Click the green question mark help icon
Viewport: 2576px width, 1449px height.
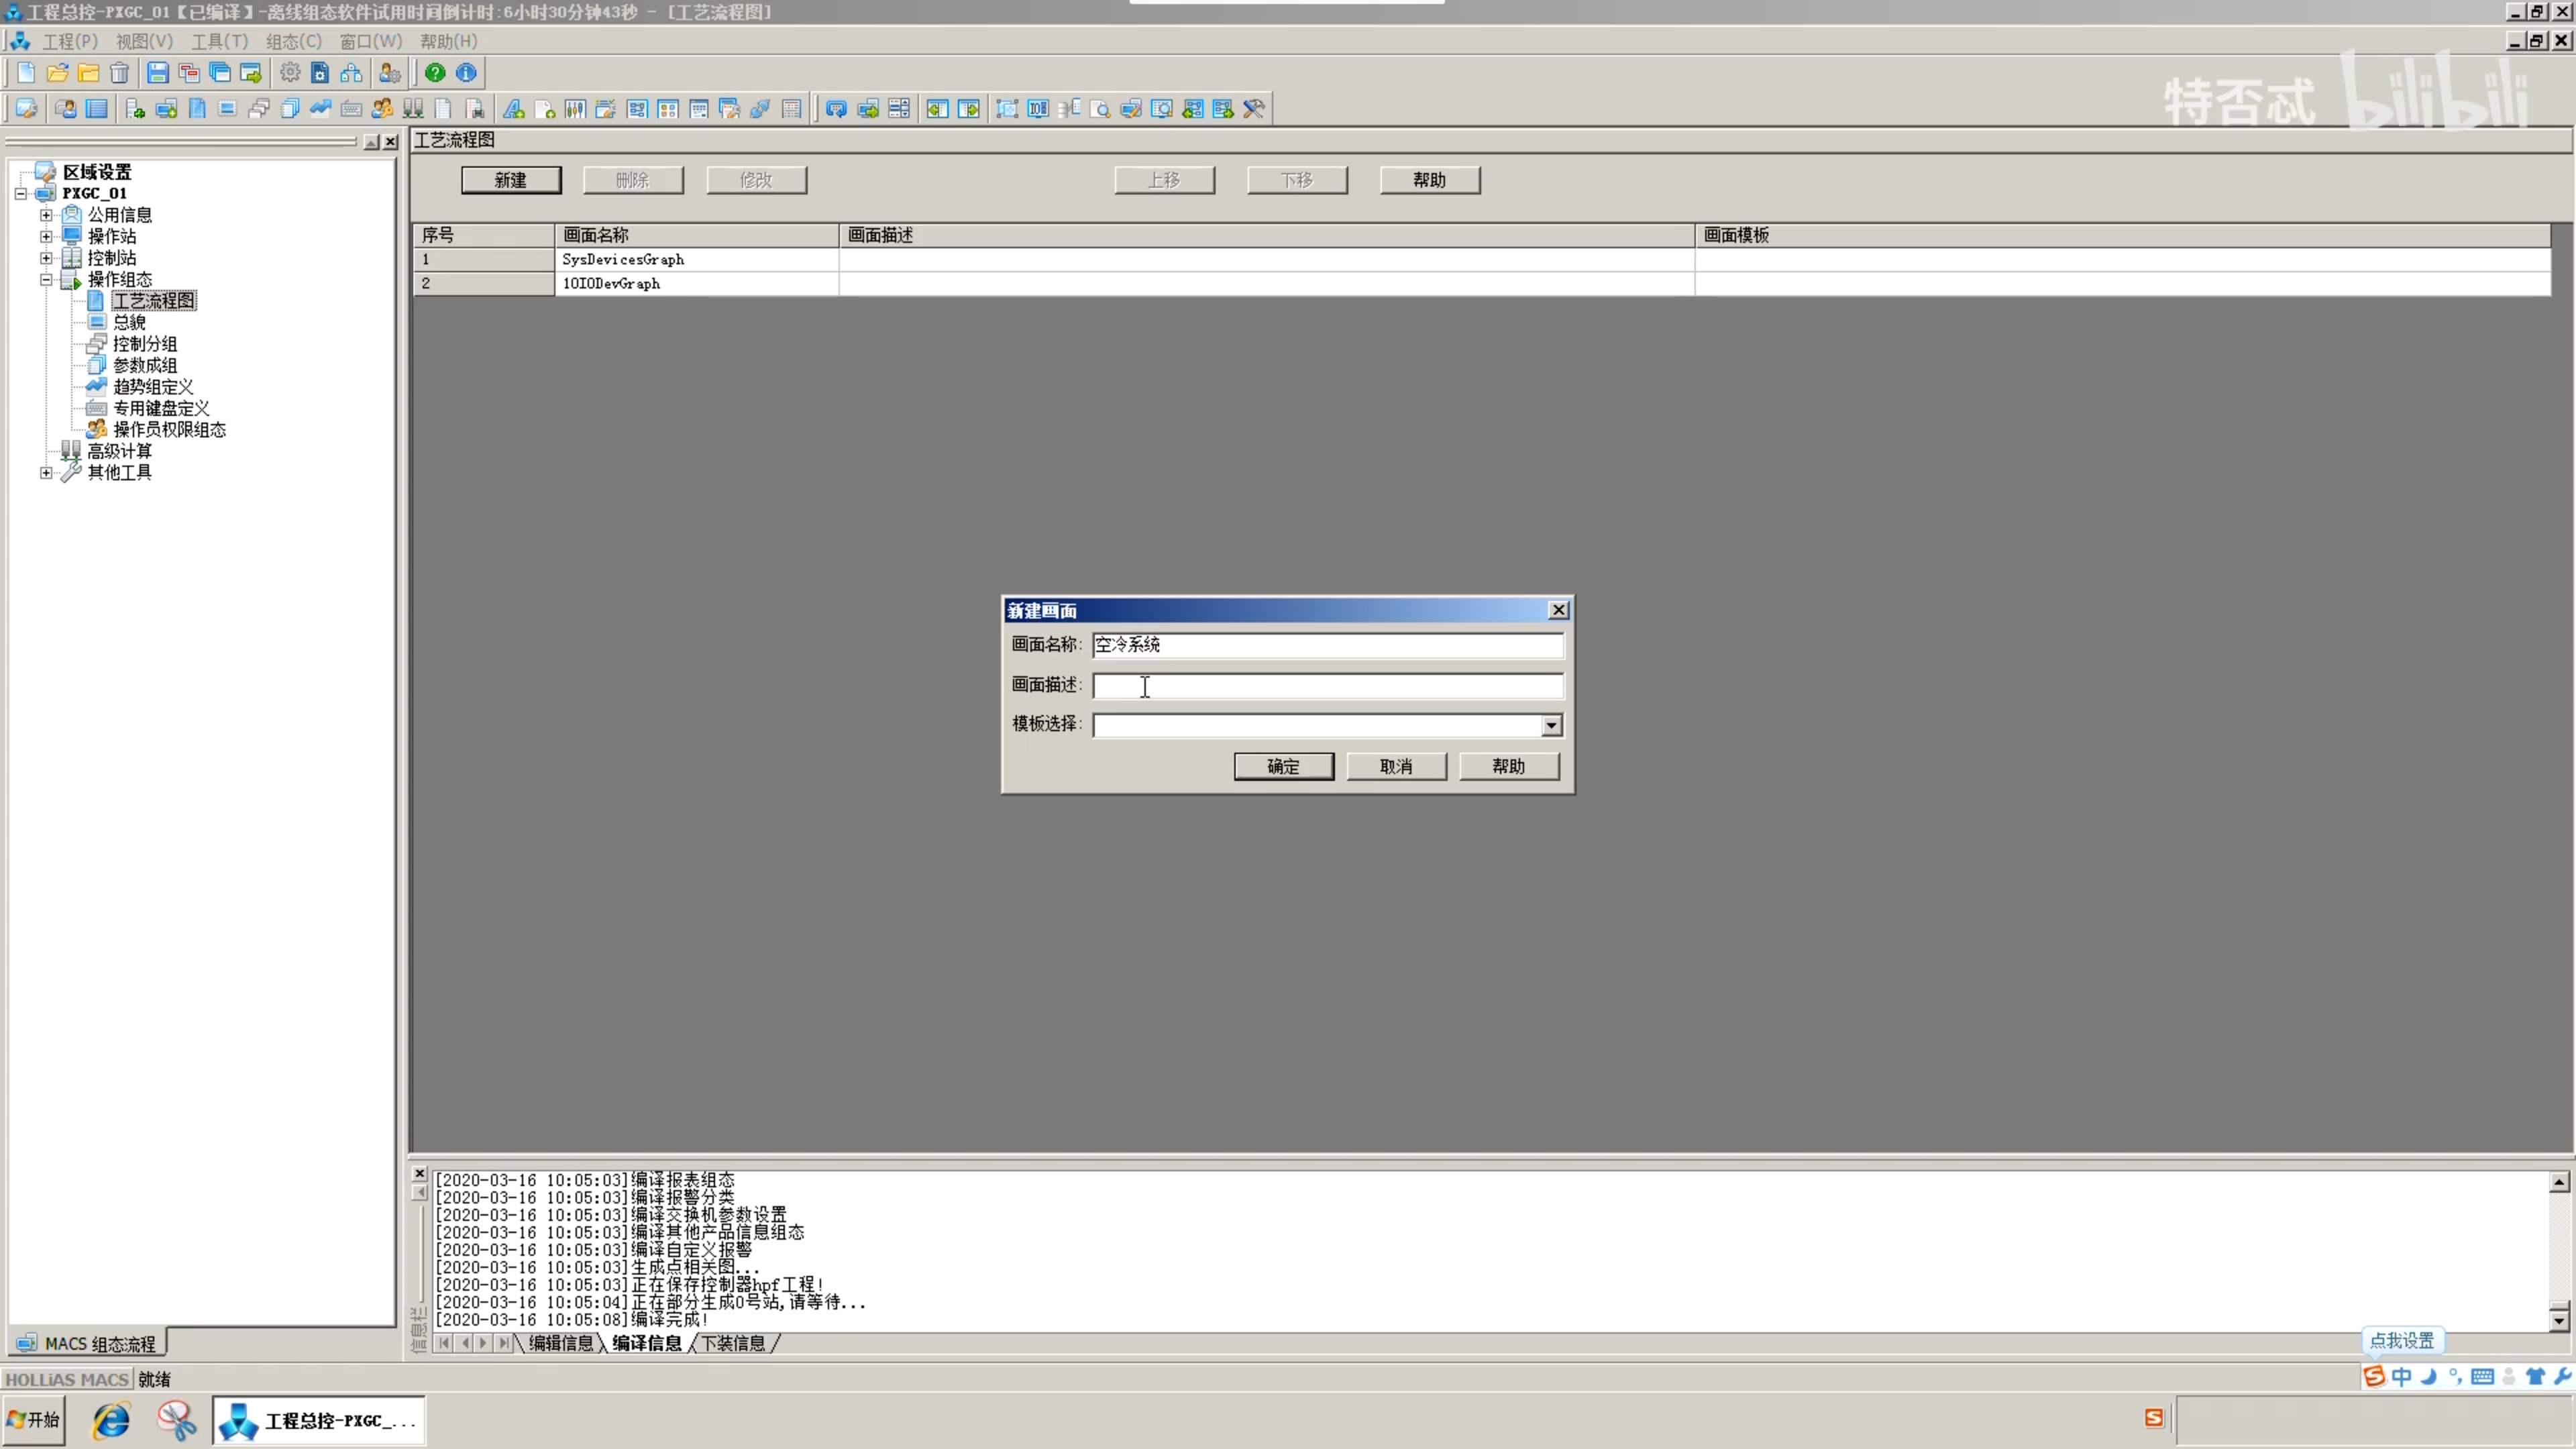pyautogui.click(x=435, y=72)
